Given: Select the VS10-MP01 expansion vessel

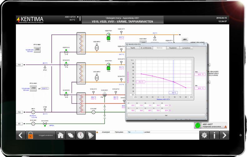Looking at the screenshot, I should tap(97, 77).
